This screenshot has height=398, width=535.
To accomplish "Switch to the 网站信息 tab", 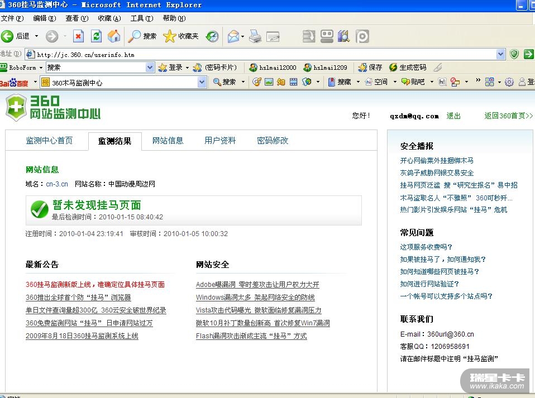I will pyautogui.click(x=168, y=141).
